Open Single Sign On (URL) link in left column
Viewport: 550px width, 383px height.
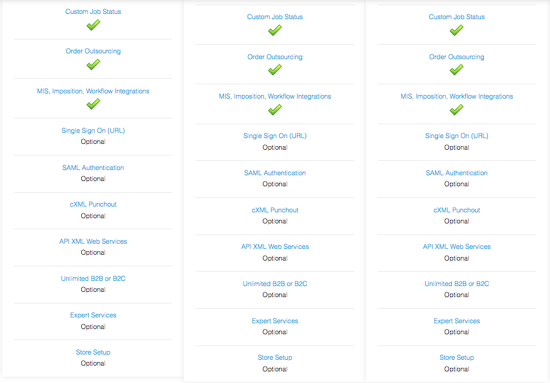[93, 131]
